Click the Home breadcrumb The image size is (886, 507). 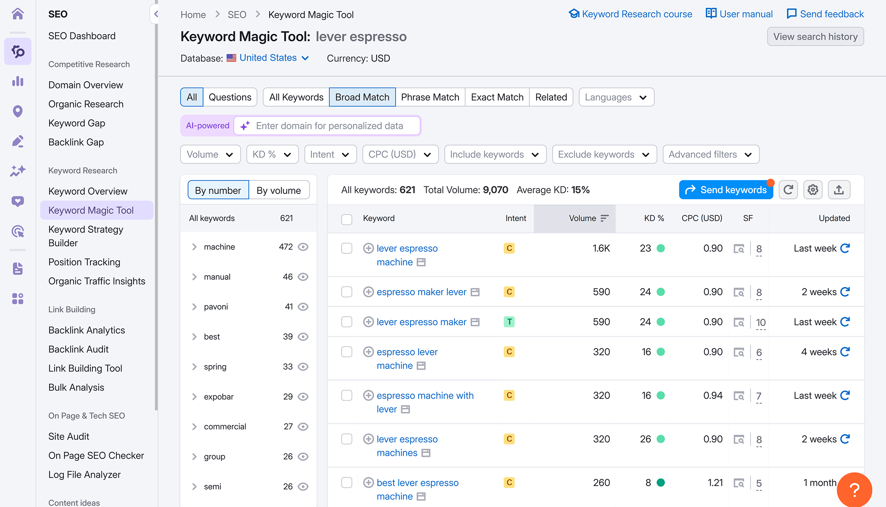tap(193, 15)
